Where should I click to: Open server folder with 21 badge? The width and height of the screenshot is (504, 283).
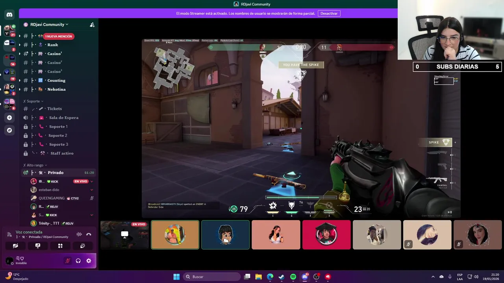[9, 30]
